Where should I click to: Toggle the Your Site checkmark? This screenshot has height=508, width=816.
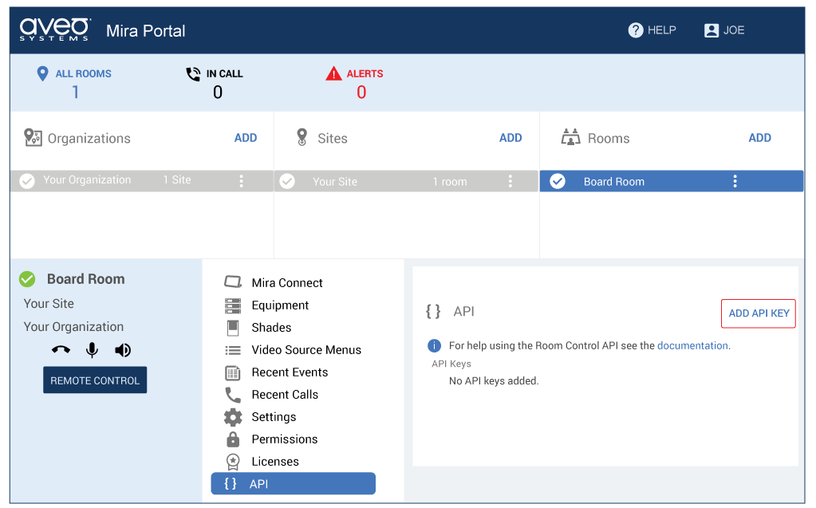tap(287, 181)
